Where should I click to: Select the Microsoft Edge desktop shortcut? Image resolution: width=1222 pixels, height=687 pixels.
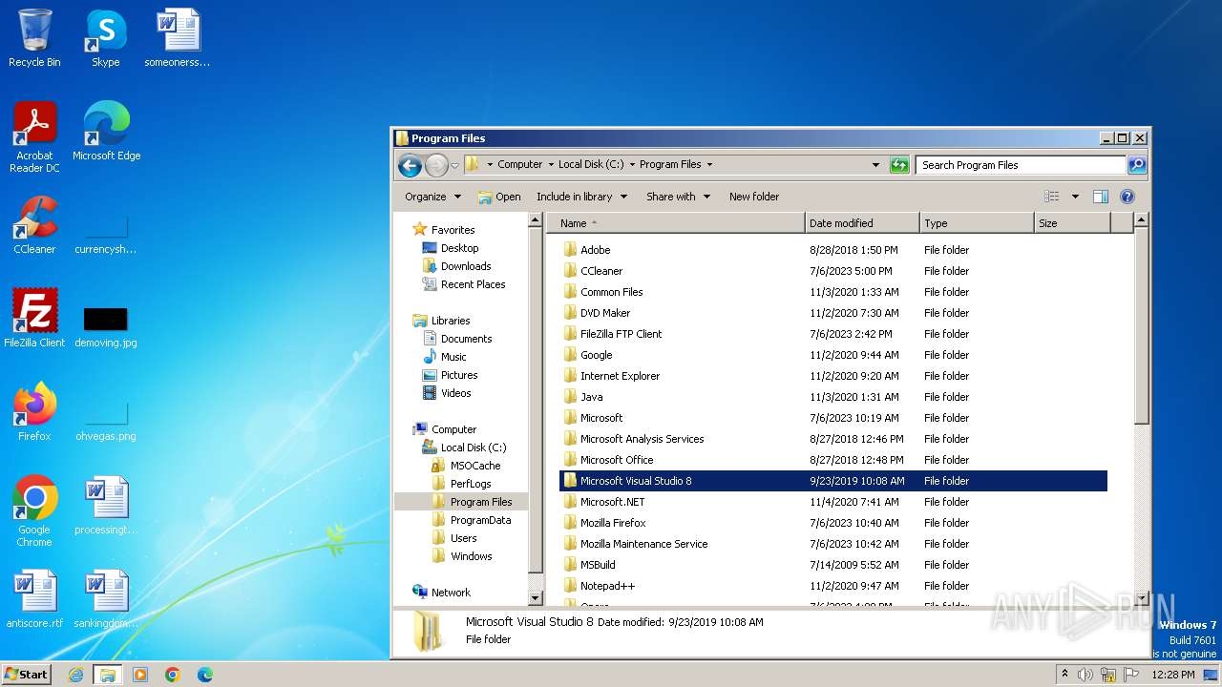tap(106, 132)
